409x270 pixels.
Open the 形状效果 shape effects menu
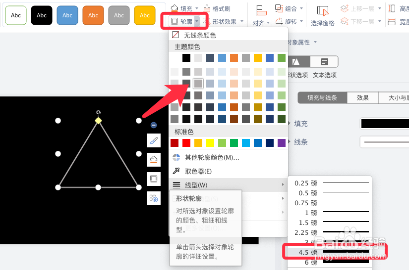(x=223, y=21)
